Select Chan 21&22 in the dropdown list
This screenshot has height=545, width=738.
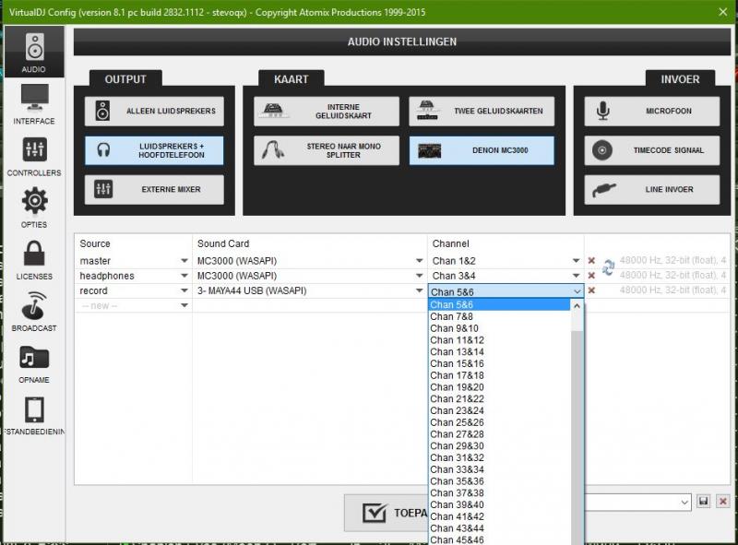point(500,399)
